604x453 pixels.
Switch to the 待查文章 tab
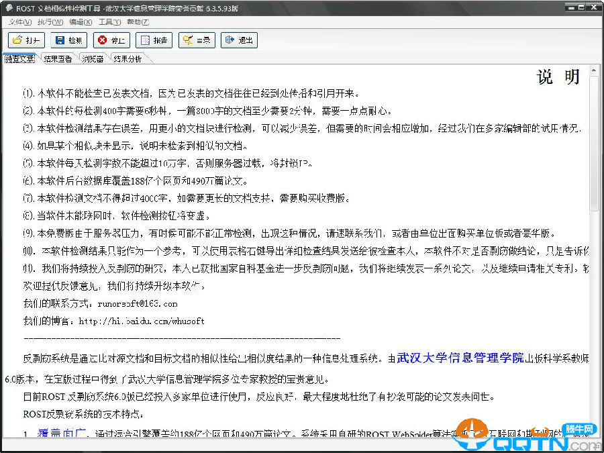click(19, 59)
